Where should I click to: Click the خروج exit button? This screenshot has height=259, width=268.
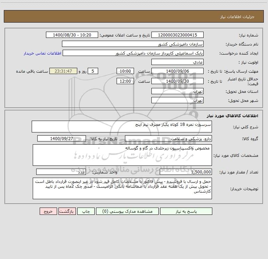coord(48,211)
